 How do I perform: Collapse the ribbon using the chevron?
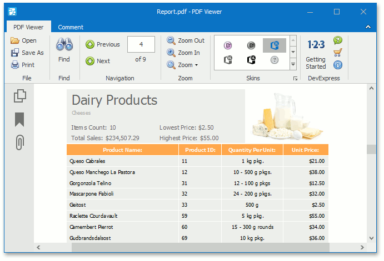pyautogui.click(x=368, y=27)
